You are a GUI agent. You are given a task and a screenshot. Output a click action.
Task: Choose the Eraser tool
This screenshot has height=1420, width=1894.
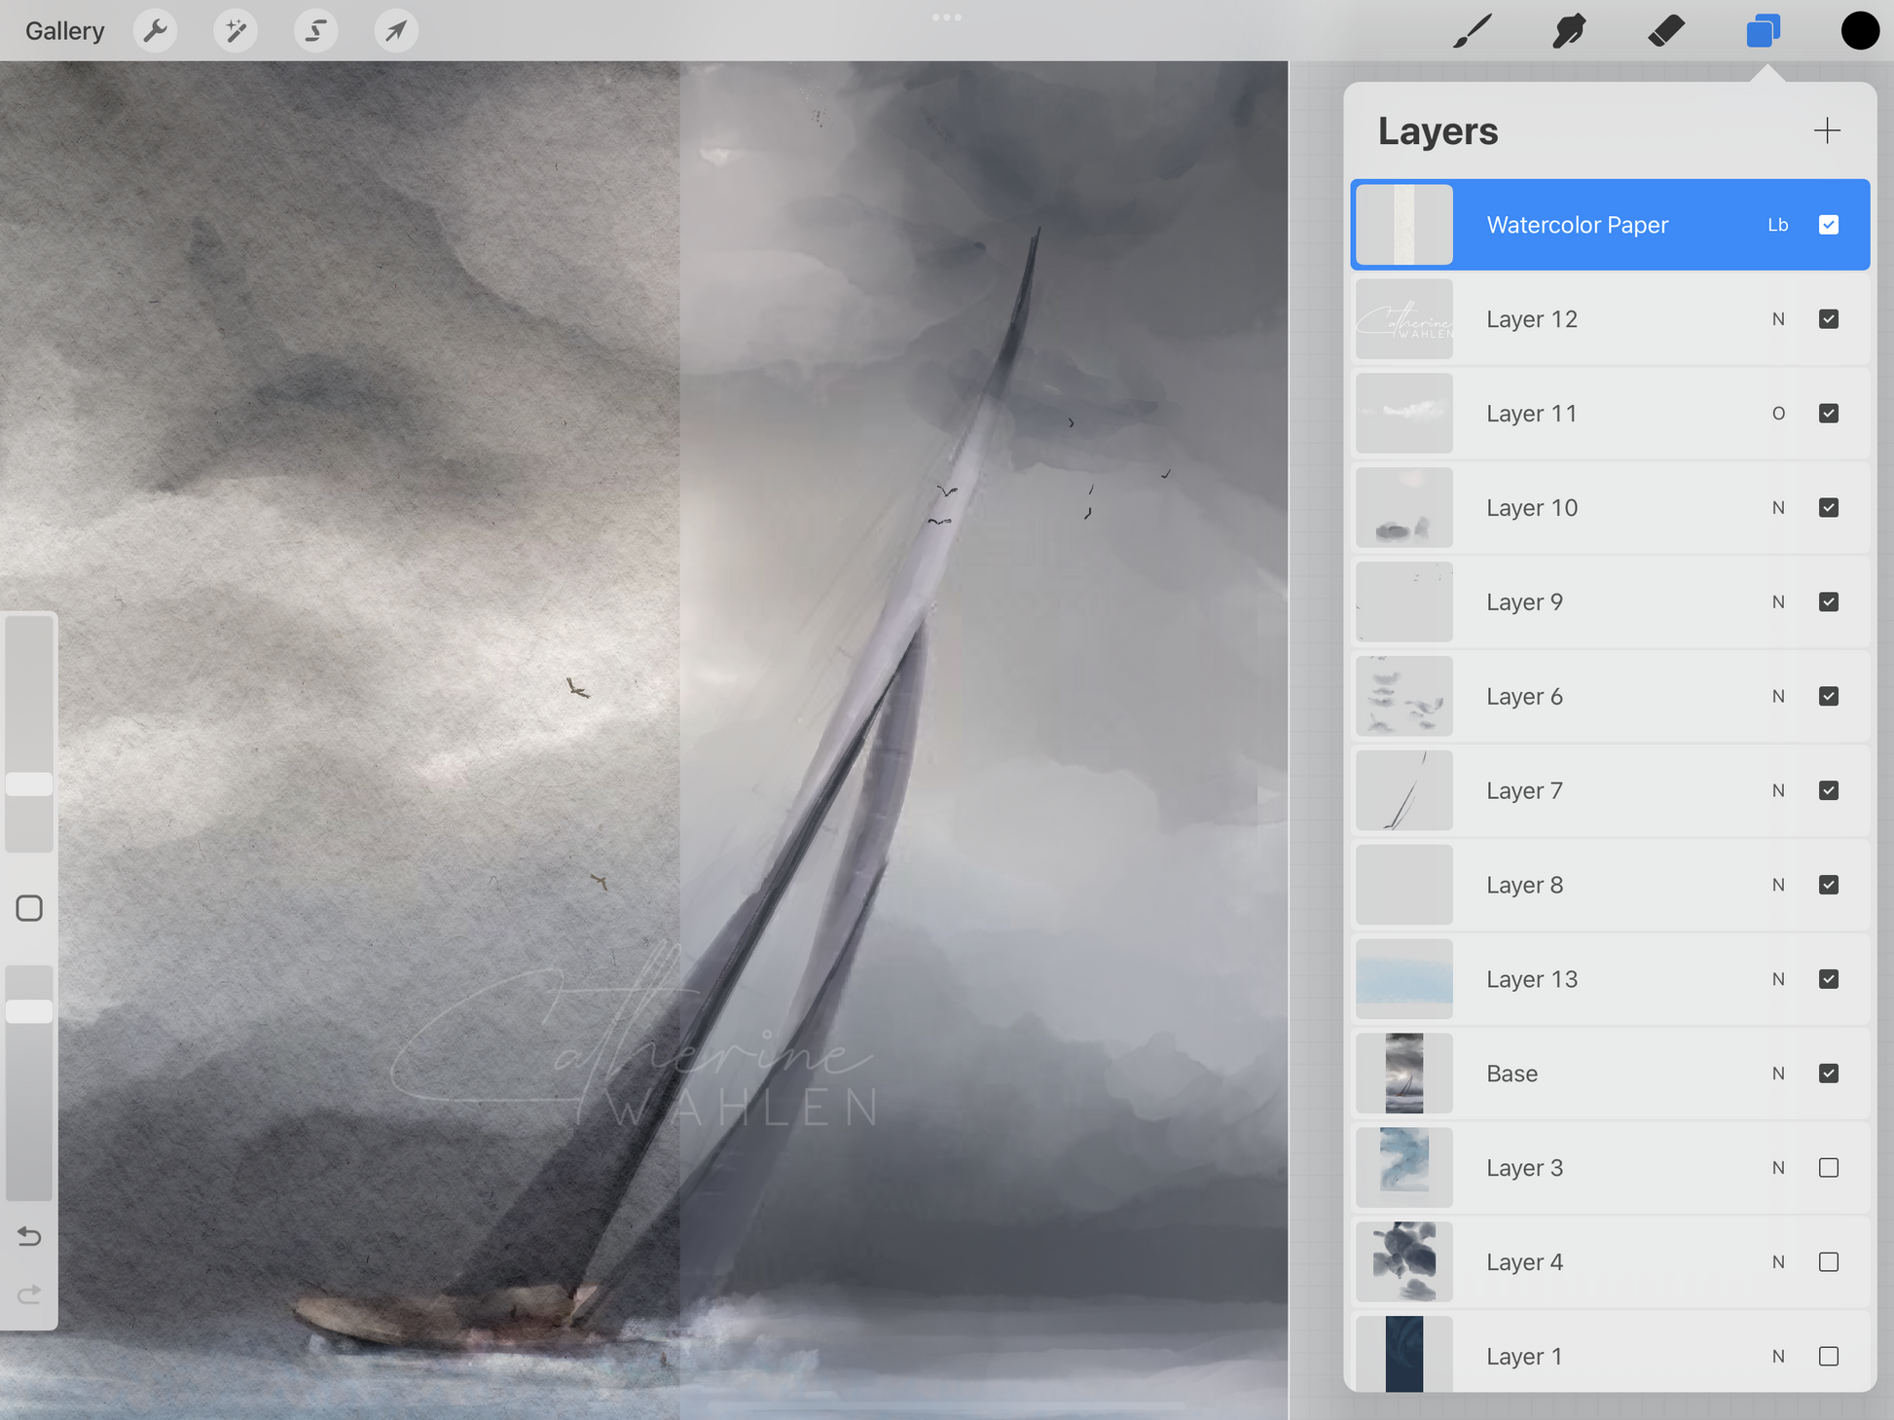1666,31
